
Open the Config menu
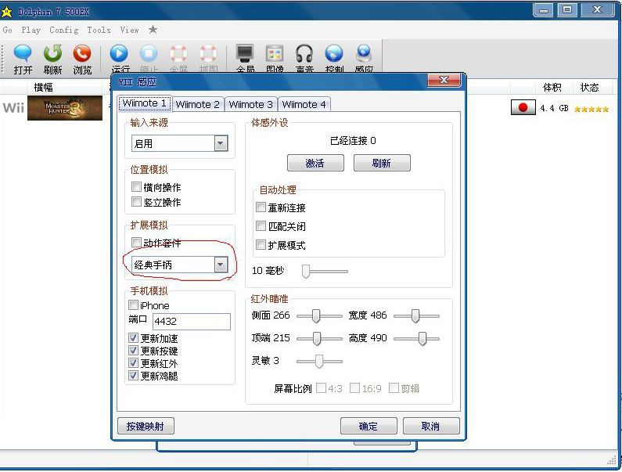tap(64, 30)
